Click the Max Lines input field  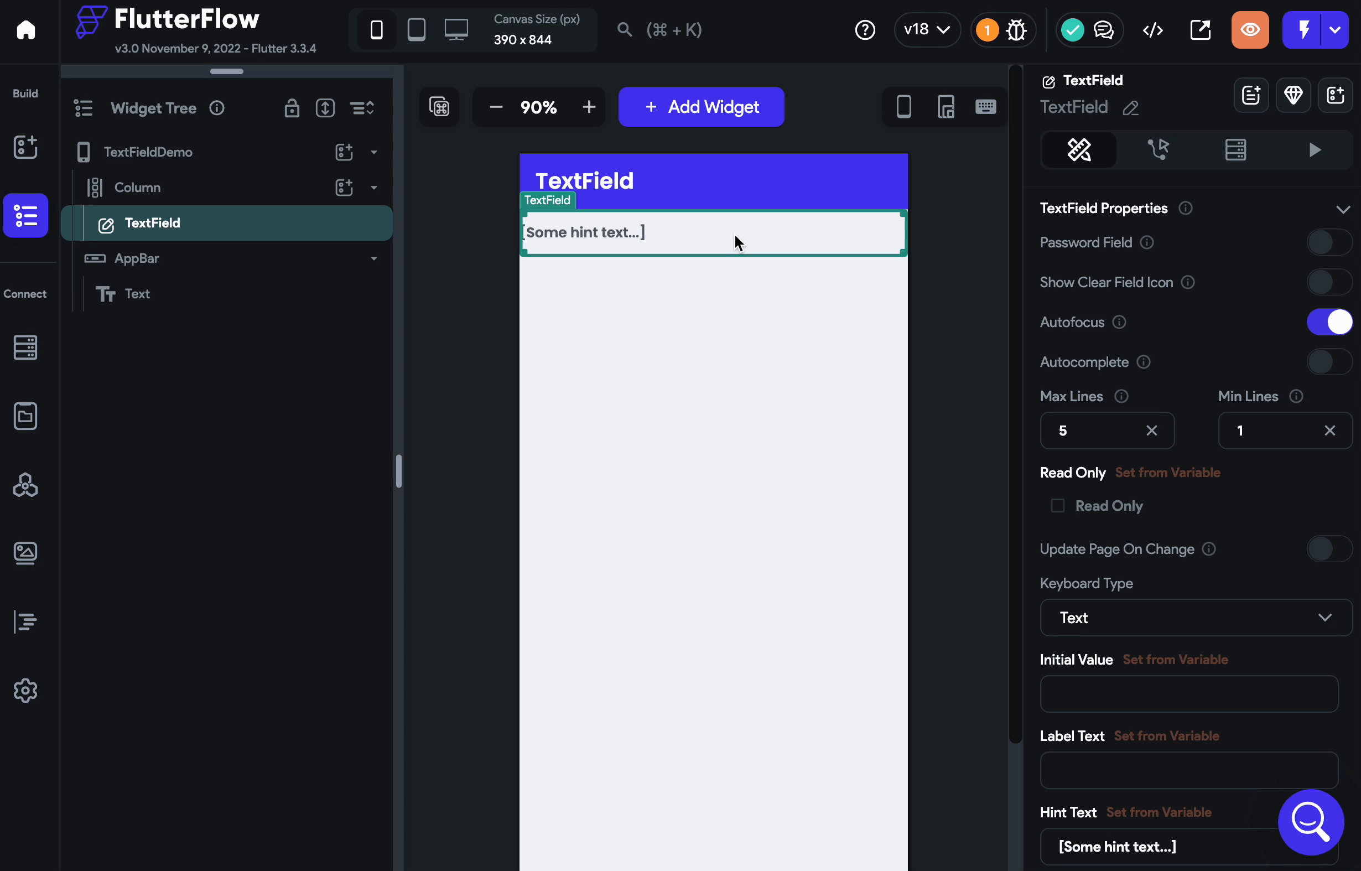click(x=1107, y=431)
